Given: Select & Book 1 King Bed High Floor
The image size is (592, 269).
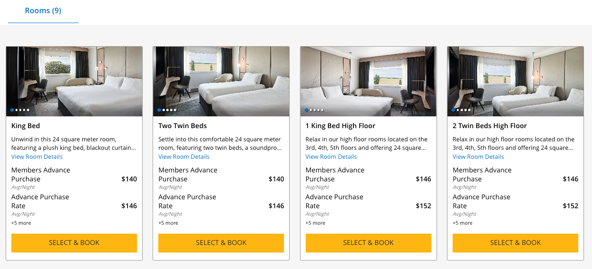Looking at the screenshot, I should coord(368,243).
